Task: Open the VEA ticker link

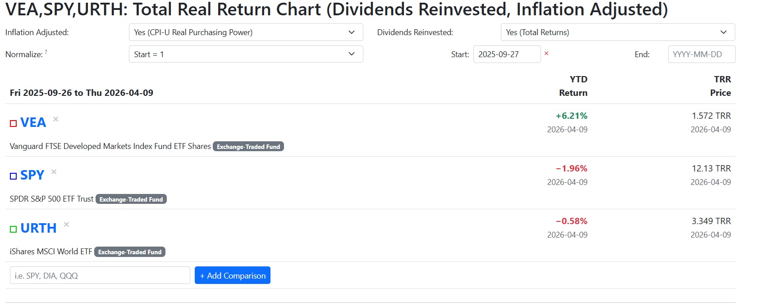Action: coord(33,122)
